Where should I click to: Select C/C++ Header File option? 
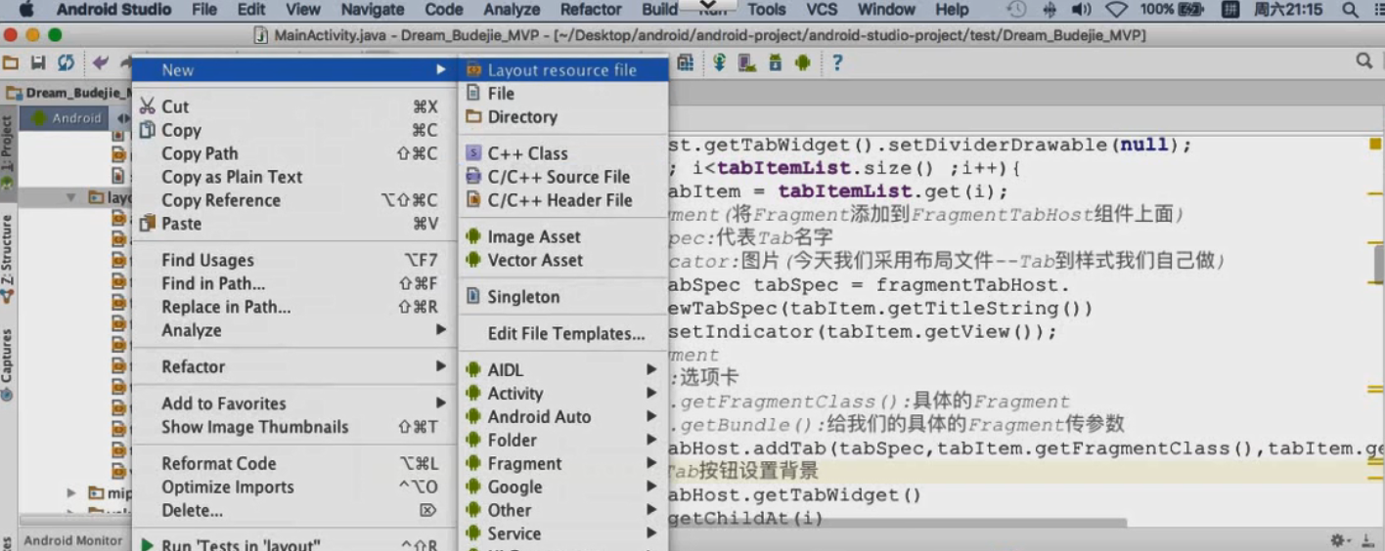point(563,200)
